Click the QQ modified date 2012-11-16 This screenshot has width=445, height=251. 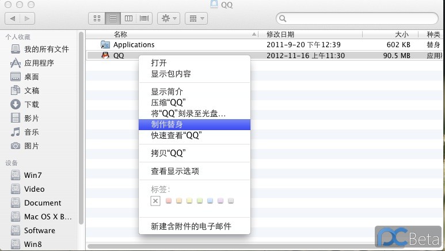coord(306,55)
